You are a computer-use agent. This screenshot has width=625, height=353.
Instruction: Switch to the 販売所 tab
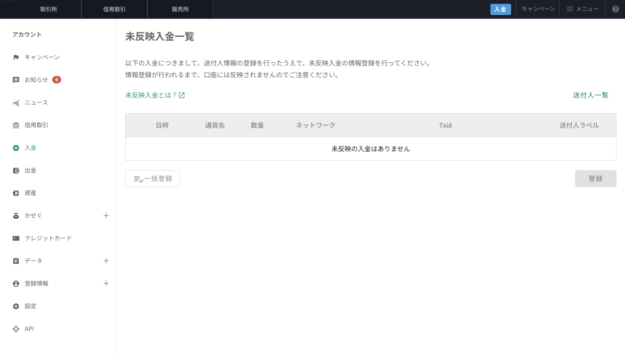[x=180, y=9]
